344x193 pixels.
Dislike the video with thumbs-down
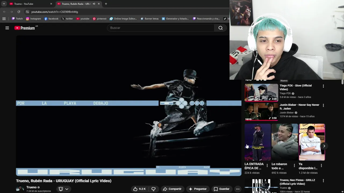click(153, 189)
